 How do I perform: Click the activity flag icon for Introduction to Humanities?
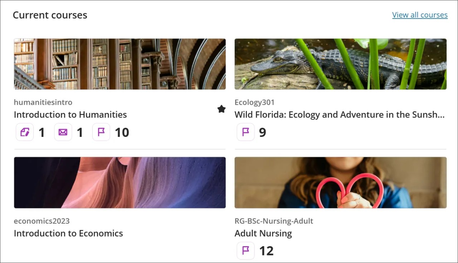pyautogui.click(x=101, y=132)
